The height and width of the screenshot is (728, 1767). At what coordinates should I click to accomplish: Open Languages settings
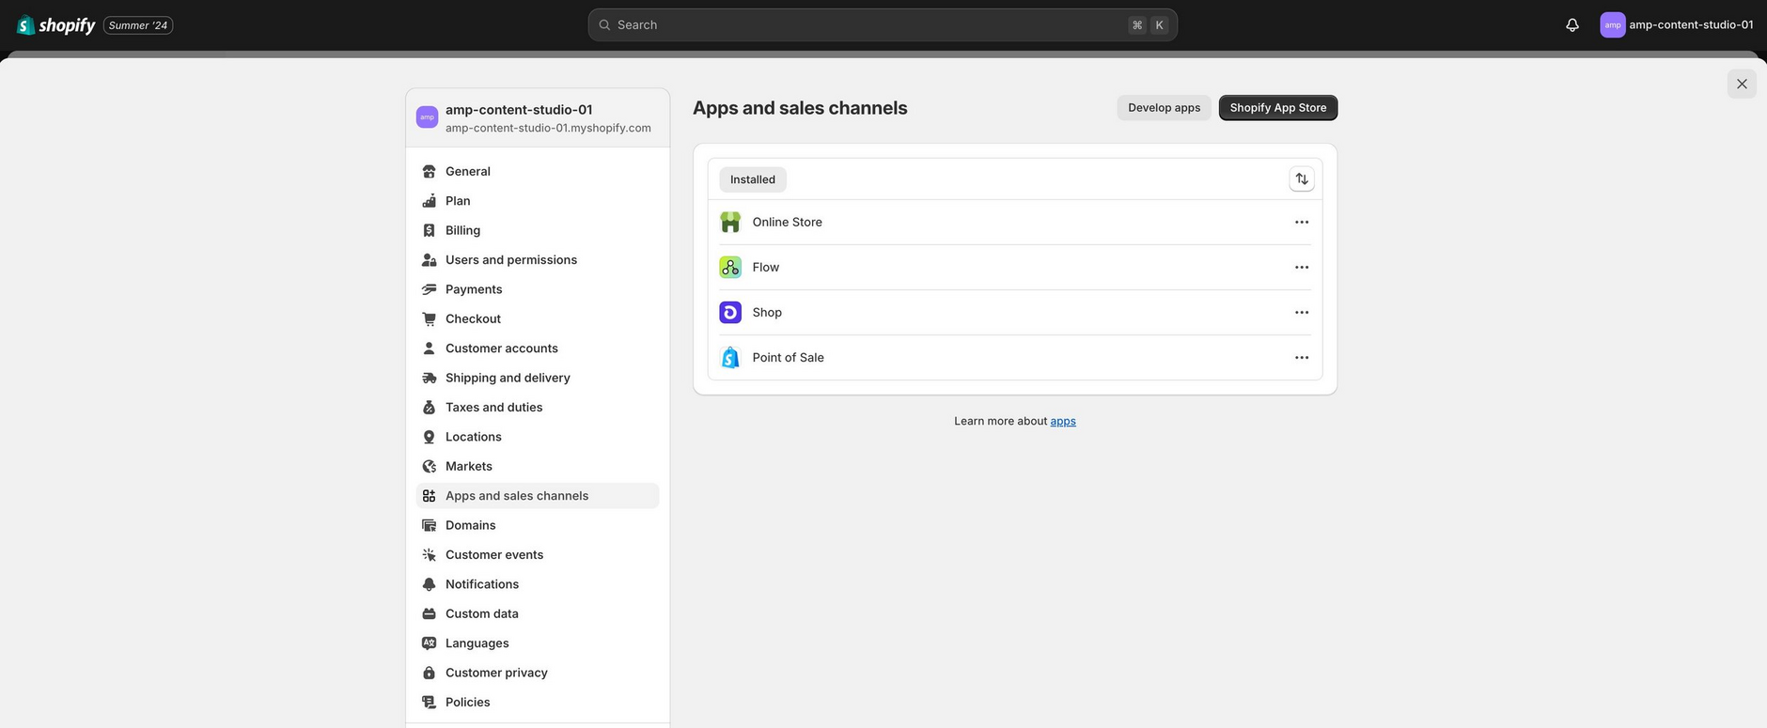click(x=538, y=643)
